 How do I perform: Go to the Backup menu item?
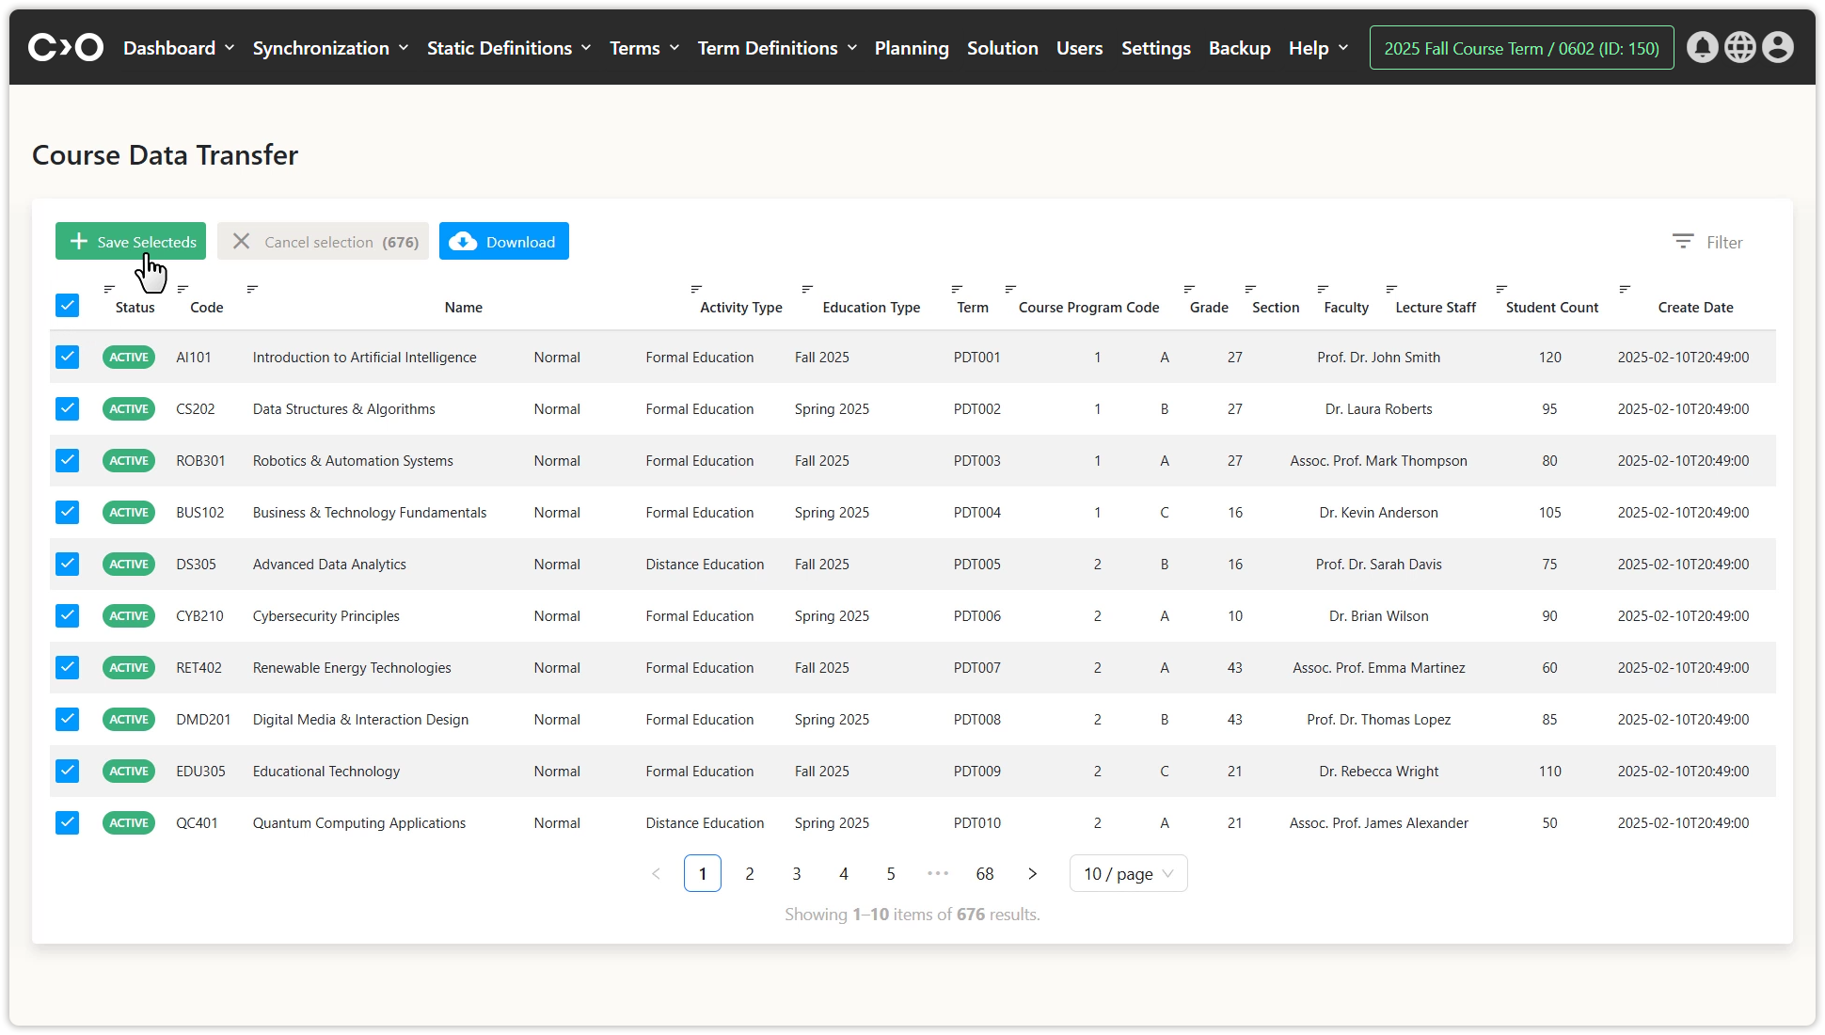[x=1239, y=48]
